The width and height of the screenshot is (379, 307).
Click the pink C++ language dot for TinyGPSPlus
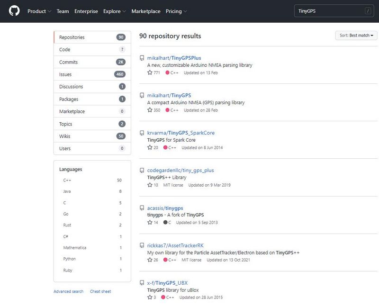click(167, 72)
